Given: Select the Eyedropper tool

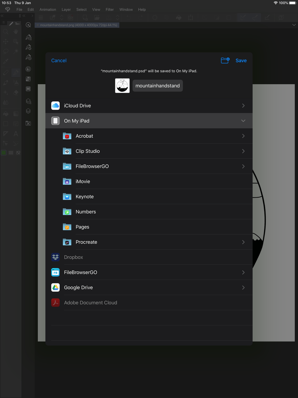Looking at the screenshot, I should pyautogui.click(x=5, y=61).
